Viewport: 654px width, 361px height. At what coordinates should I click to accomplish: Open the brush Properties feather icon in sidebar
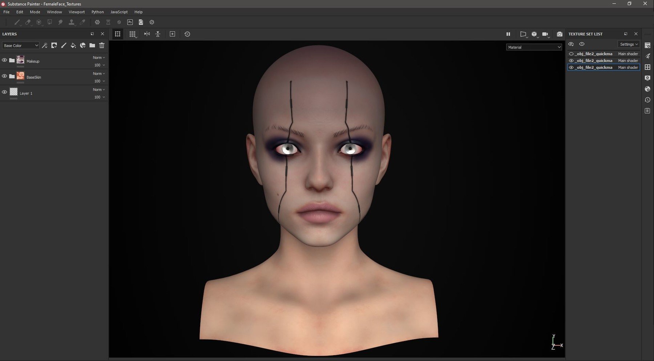647,56
